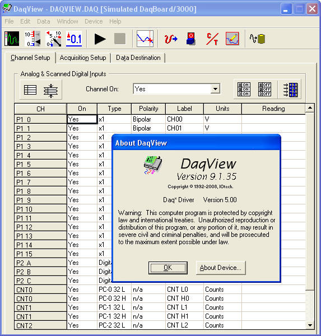This screenshot has height=336, width=321.
Task: Click the V units cell for CH00
Action: coord(222,119)
